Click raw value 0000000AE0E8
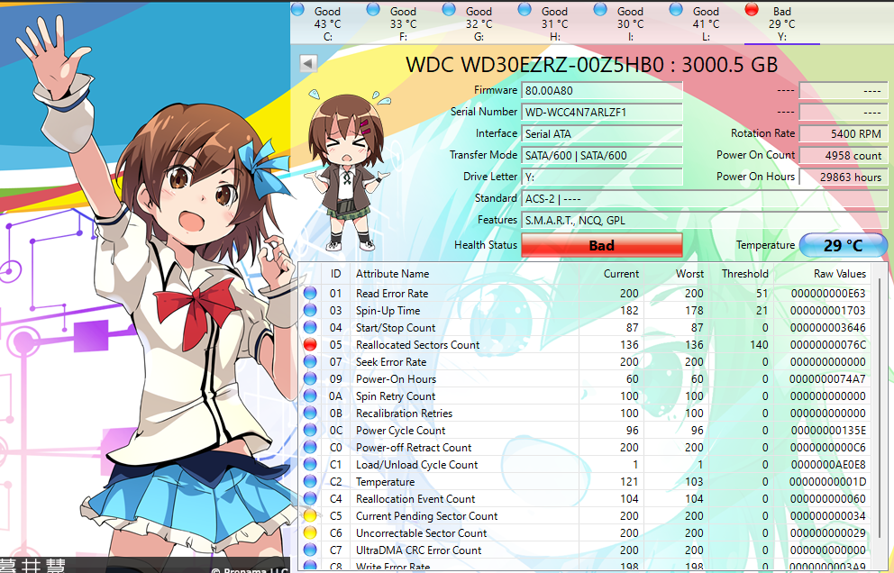The height and width of the screenshot is (573, 894). 828,464
